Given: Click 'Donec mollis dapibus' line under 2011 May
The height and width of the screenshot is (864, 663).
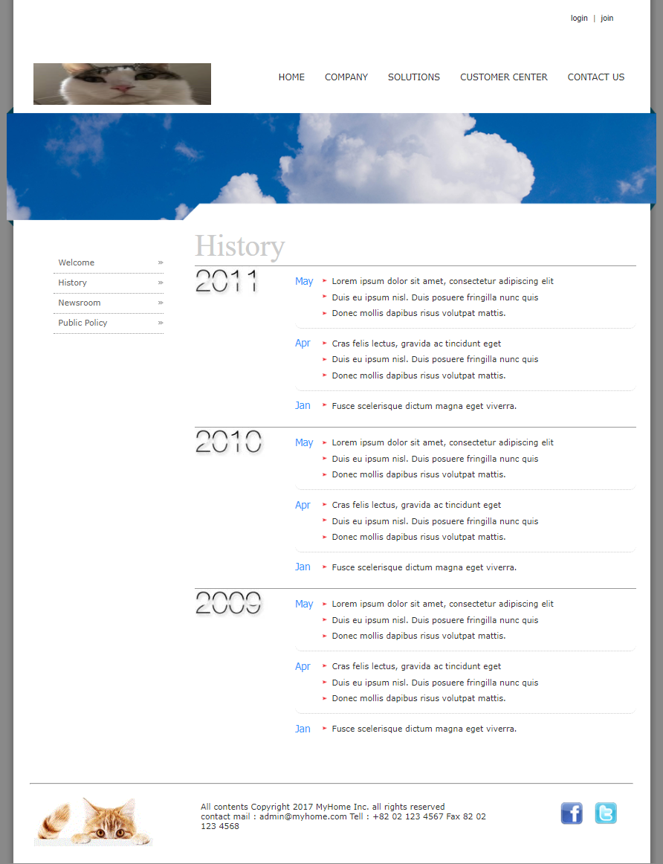Looking at the screenshot, I should tap(418, 314).
